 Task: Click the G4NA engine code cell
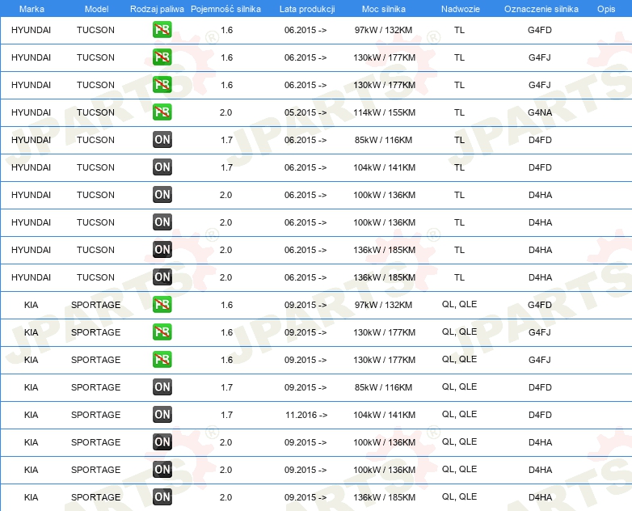click(540, 112)
